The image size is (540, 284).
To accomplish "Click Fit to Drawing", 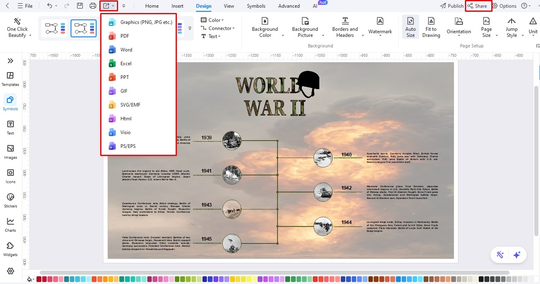I will click(x=431, y=28).
